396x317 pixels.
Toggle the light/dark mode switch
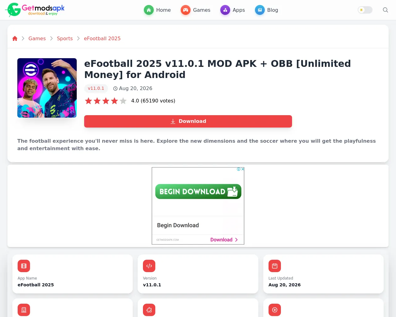click(x=365, y=10)
